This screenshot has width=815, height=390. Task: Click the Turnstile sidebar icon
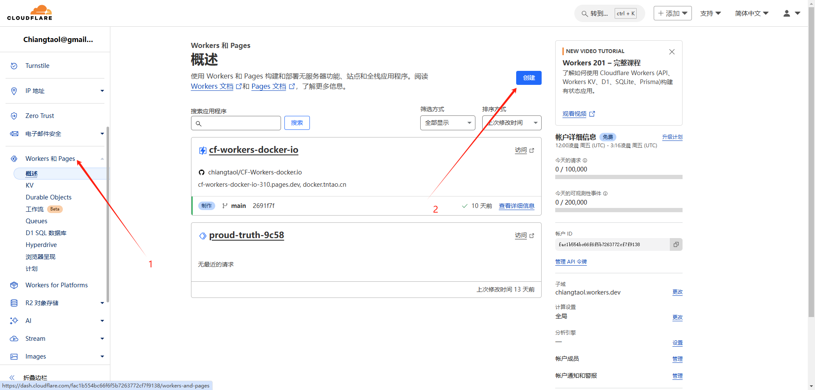coord(14,66)
